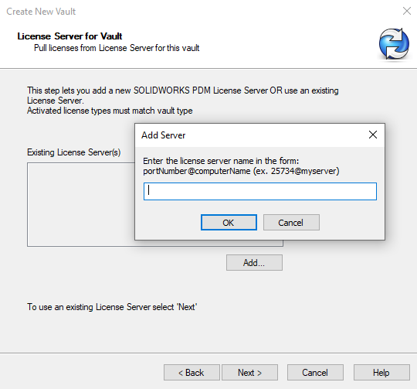The image size is (417, 389).
Task: Click the Add Server title bar text
Action: 163,135
